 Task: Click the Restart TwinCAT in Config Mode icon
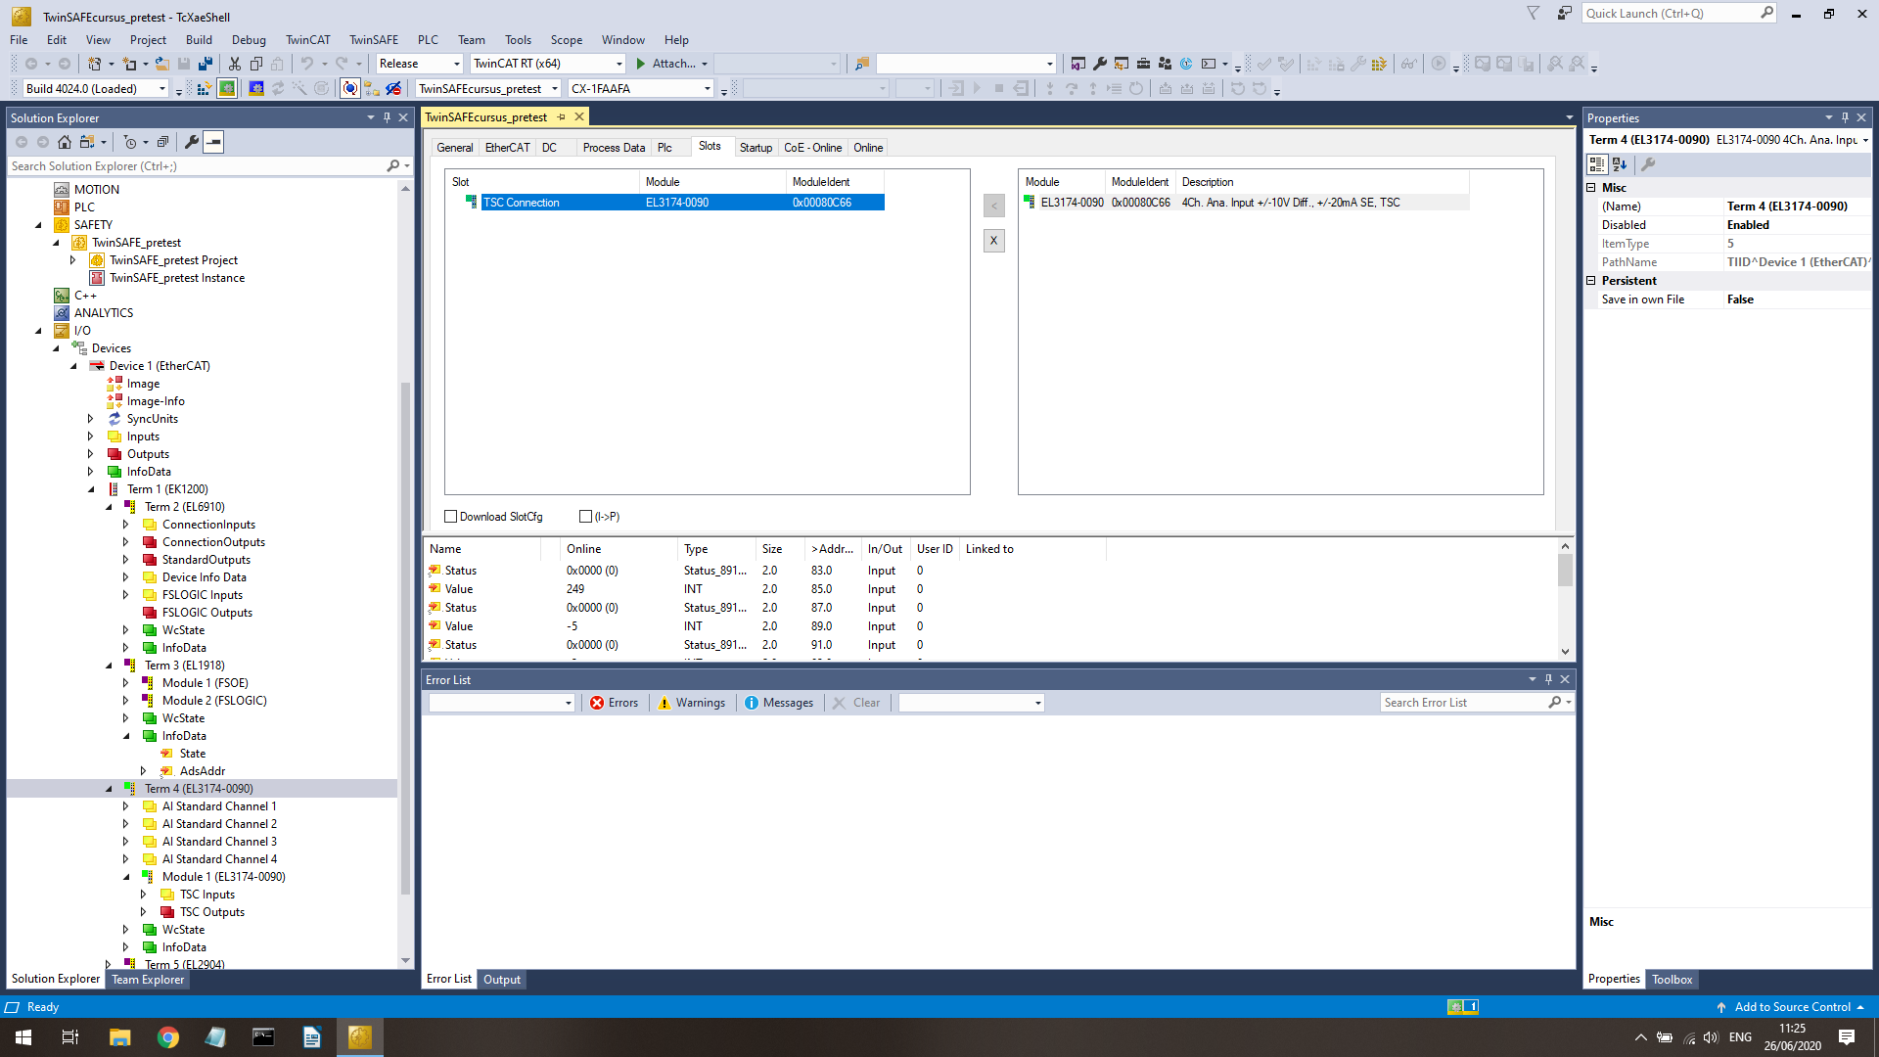(x=256, y=89)
